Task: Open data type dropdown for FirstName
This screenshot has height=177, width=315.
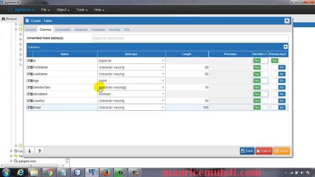Action: coord(131,67)
